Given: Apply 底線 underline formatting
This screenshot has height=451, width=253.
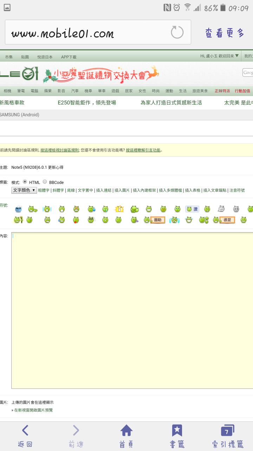Looking at the screenshot, I should 71,190.
